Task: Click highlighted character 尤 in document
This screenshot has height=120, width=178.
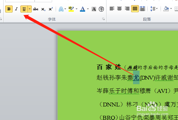Action: 136,78
